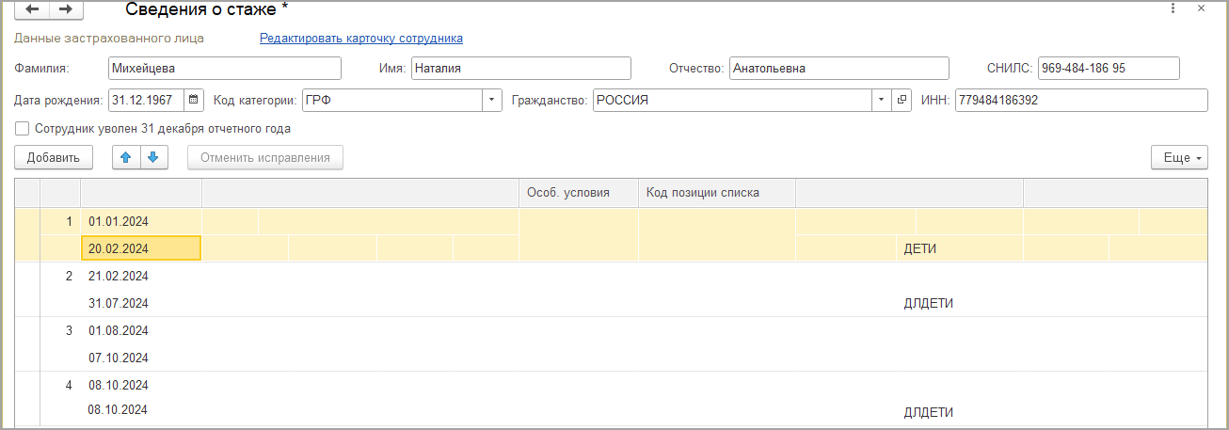
Task: Click the Фамилия field with Михейцева
Action: (x=224, y=68)
